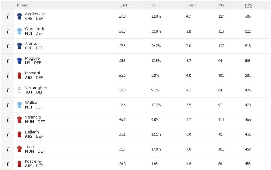This screenshot has width=271, height=170.
Task: Select the player name Bellerín
Action: pos(32,132)
